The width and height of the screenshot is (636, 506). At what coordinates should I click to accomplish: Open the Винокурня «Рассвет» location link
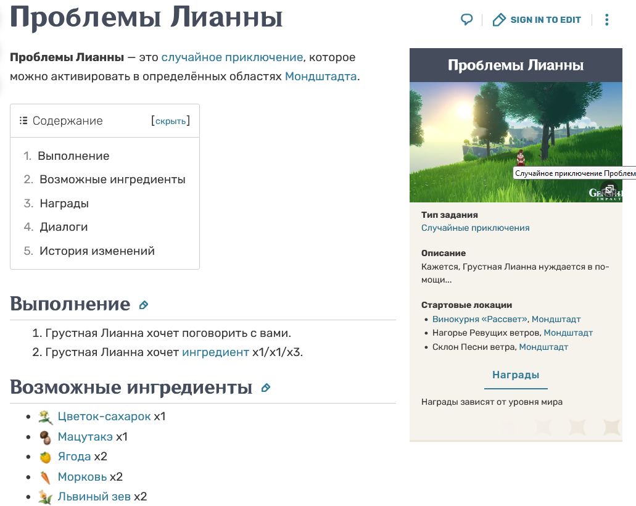pyautogui.click(x=480, y=320)
